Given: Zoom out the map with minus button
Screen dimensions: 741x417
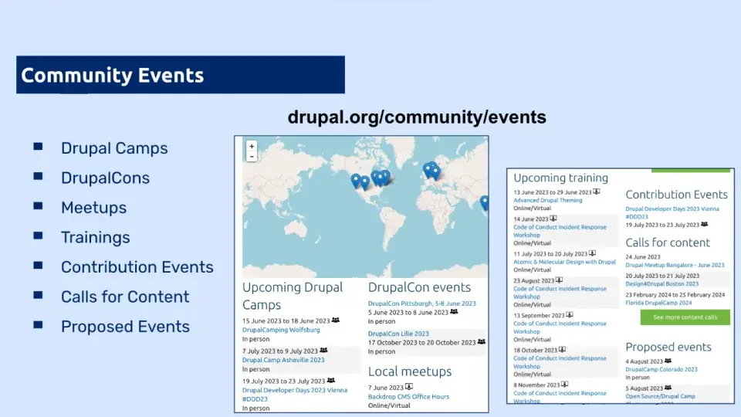Looking at the screenshot, I should 252,157.
